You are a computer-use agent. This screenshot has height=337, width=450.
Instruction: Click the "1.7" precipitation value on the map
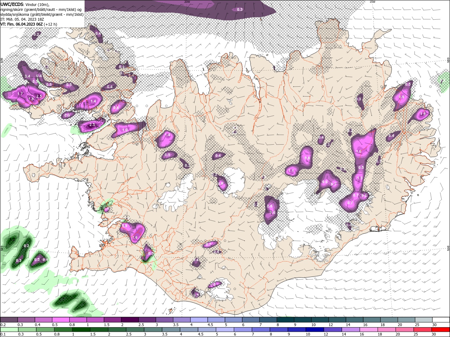pos(20,94)
